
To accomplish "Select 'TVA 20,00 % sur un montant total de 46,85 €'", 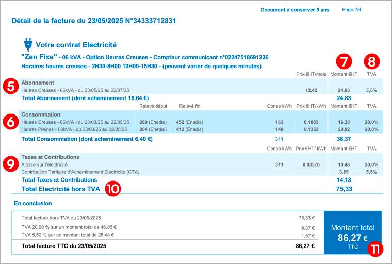I will tap(69, 227).
